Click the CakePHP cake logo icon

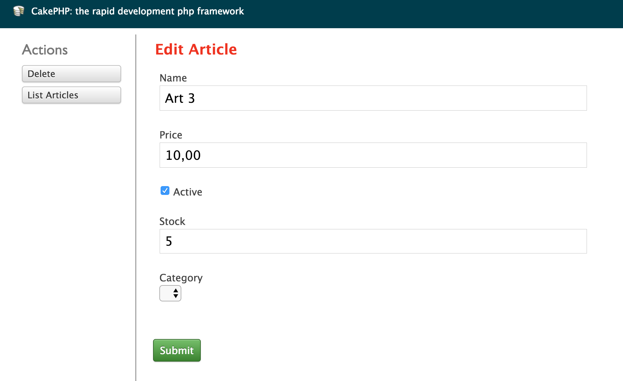tap(19, 11)
